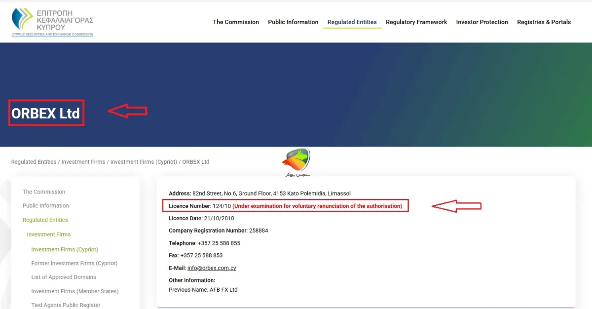The height and width of the screenshot is (309, 592).
Task: Click the info@orbex.com.cy email link
Action: click(212, 268)
